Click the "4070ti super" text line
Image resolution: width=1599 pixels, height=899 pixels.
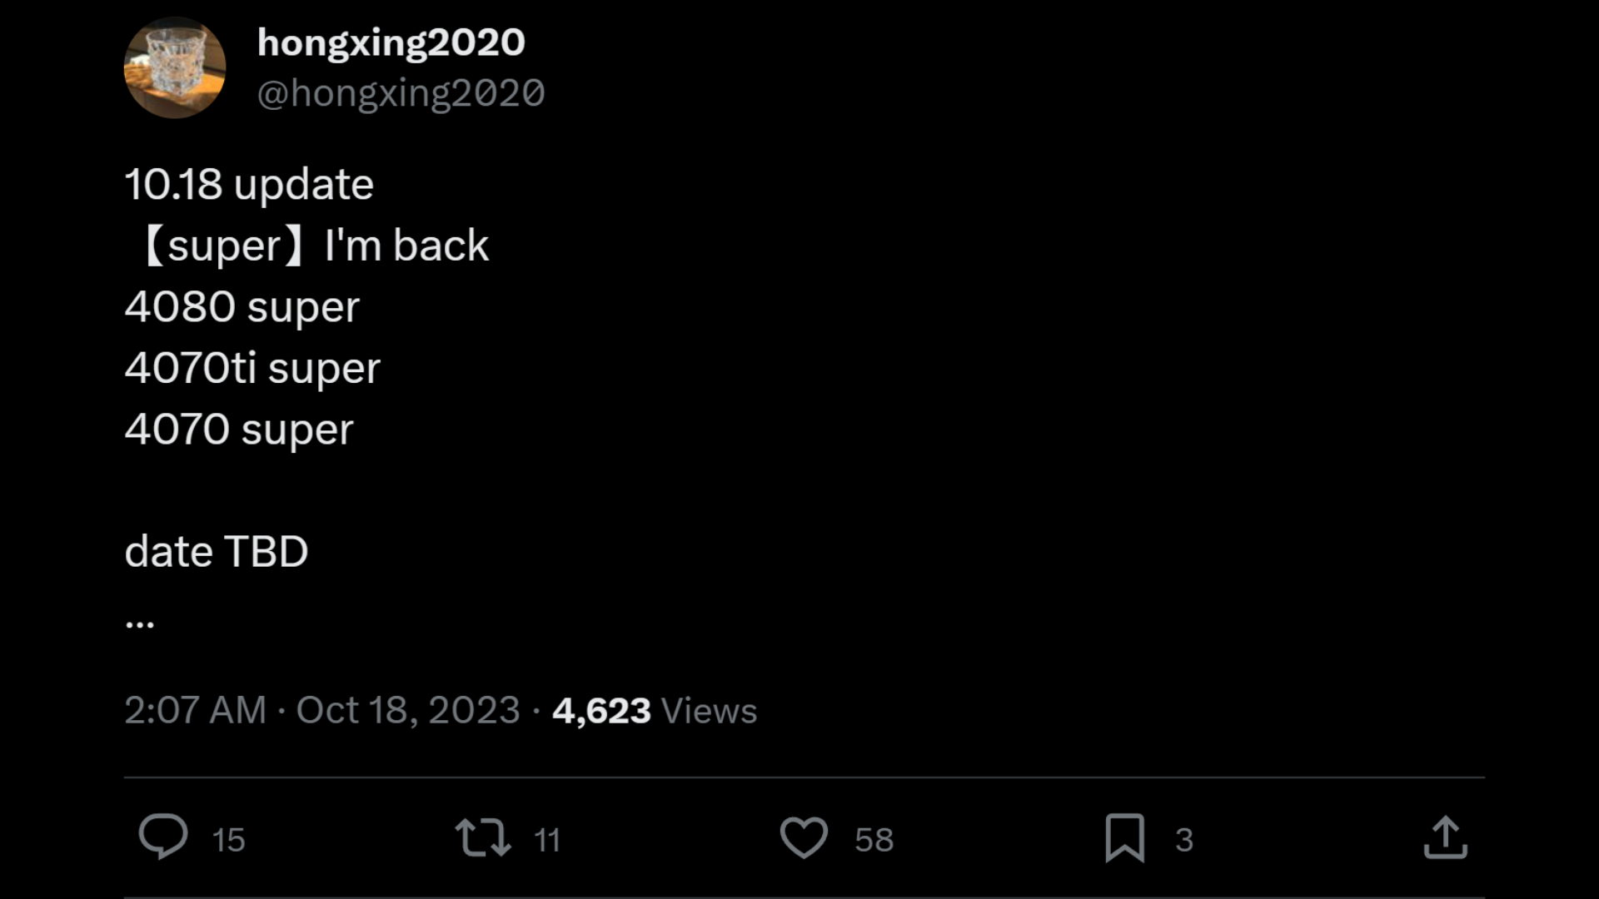pos(252,368)
